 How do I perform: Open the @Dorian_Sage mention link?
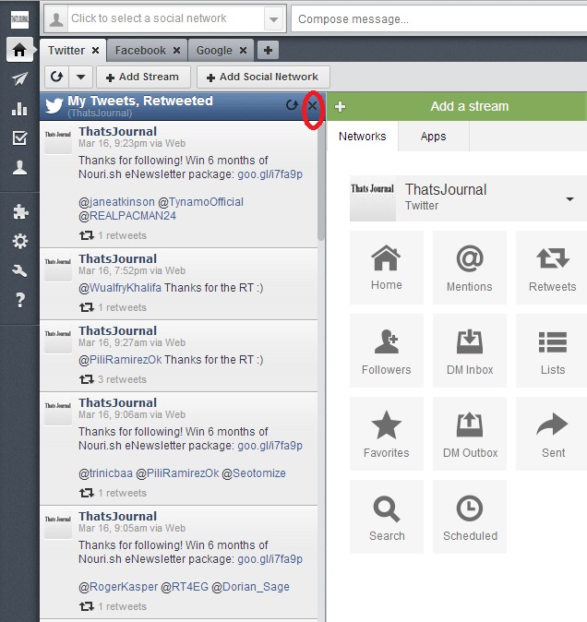point(251,587)
